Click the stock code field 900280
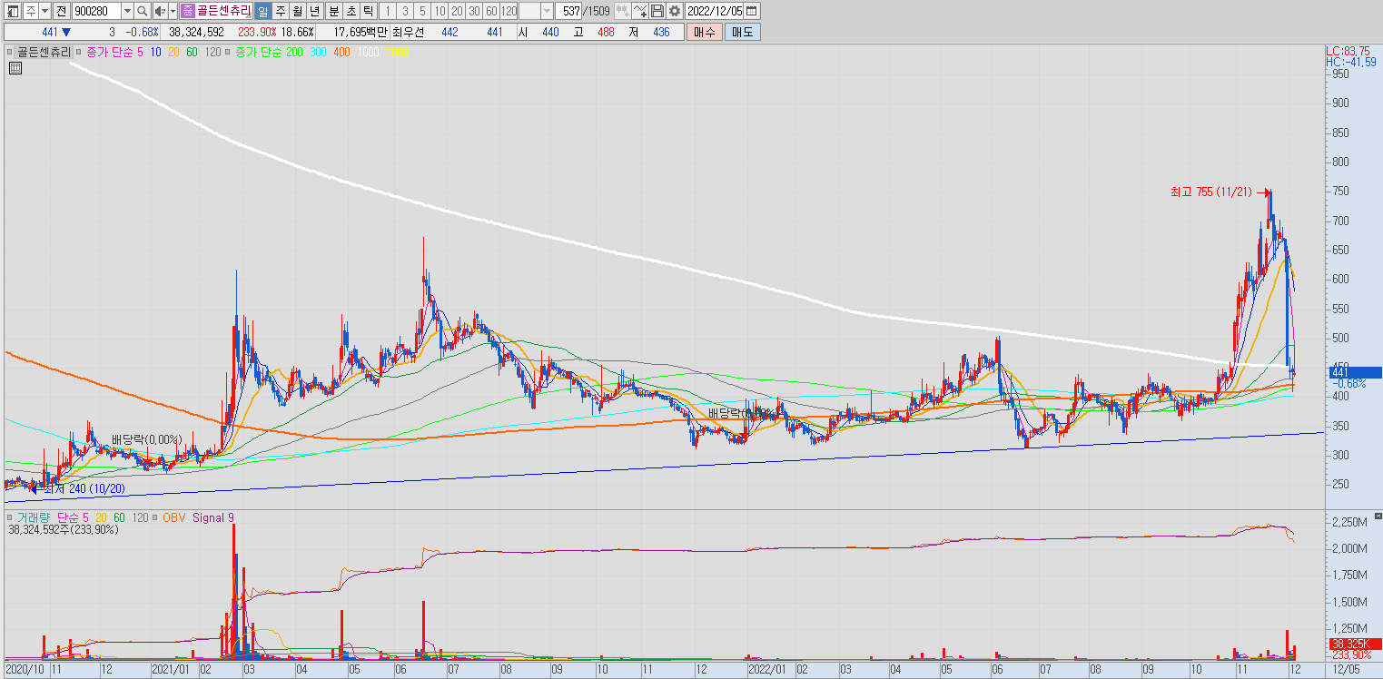This screenshot has height=679, width=1383. [x=95, y=11]
